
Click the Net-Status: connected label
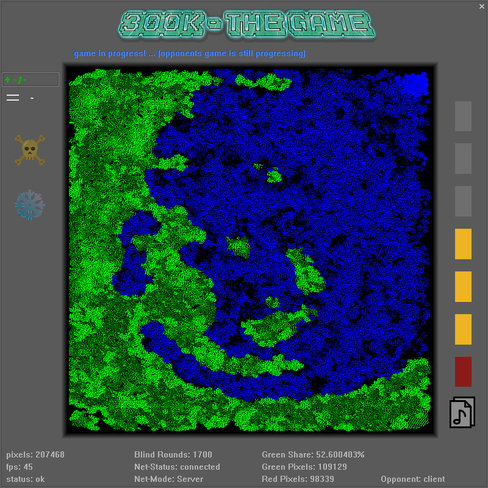coord(177,467)
